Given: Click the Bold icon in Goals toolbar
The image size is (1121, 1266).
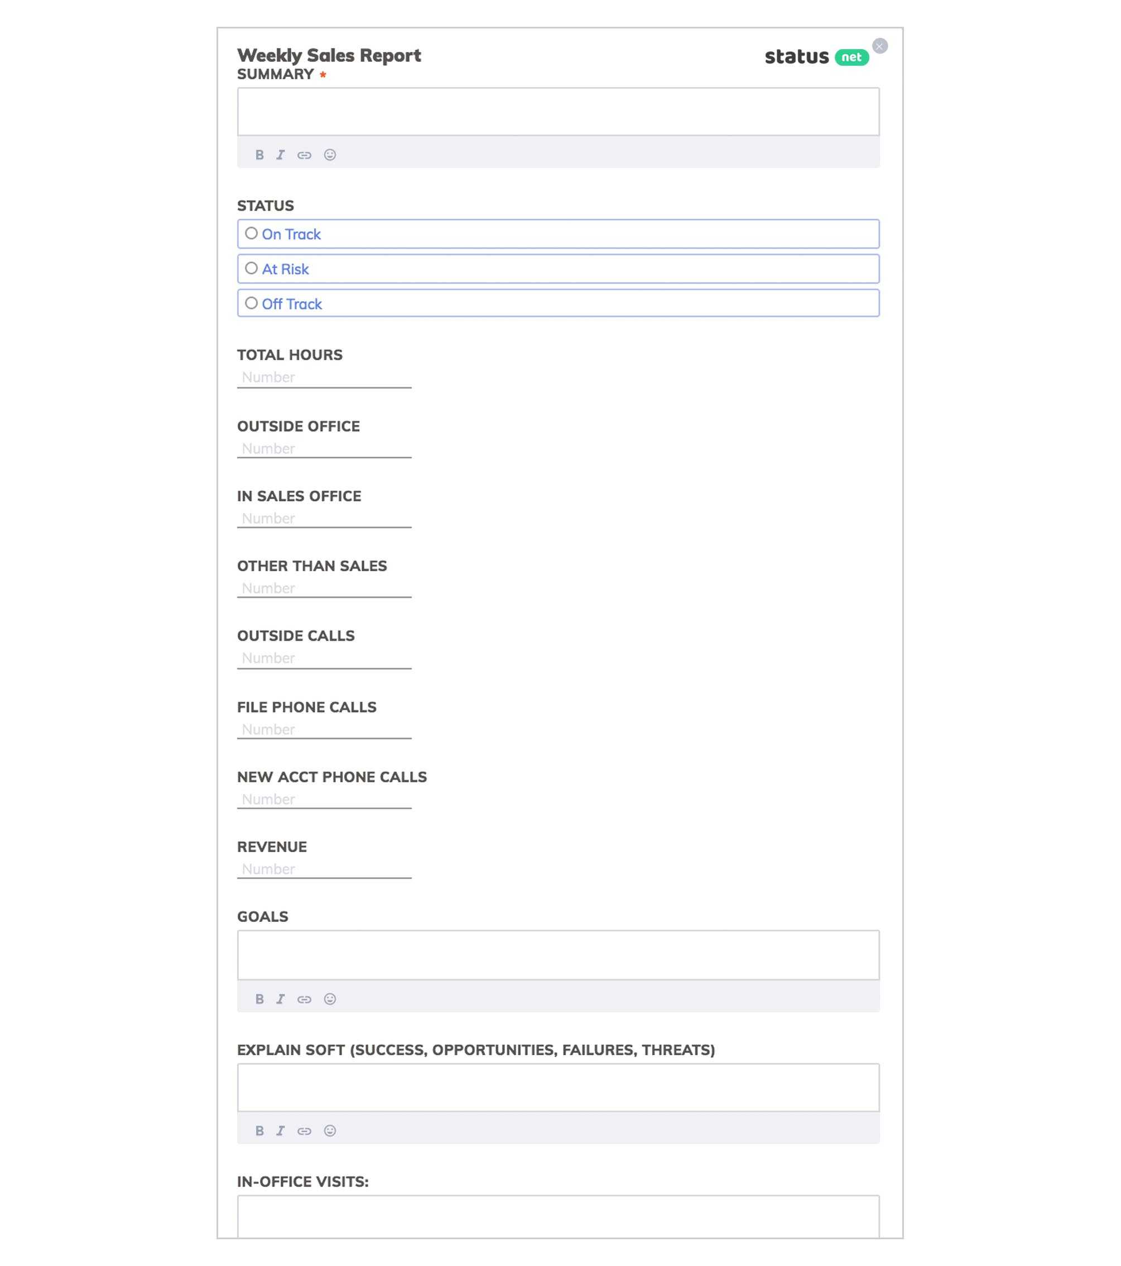Looking at the screenshot, I should [259, 998].
